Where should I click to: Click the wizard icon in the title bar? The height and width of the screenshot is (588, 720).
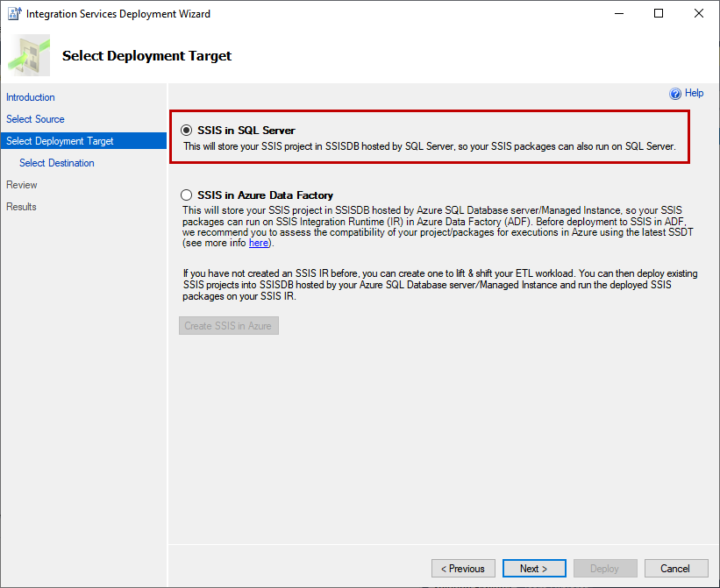coord(14,14)
